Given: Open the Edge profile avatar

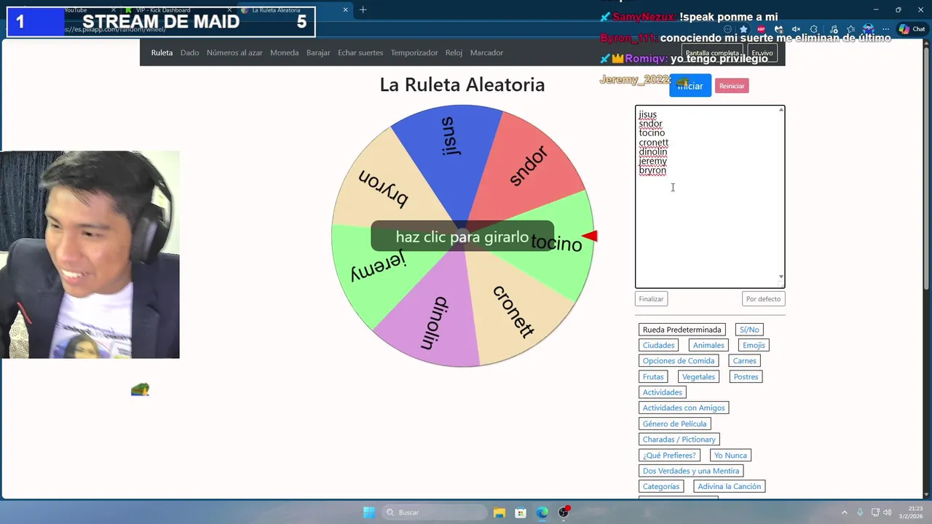Looking at the screenshot, I should click(868, 29).
